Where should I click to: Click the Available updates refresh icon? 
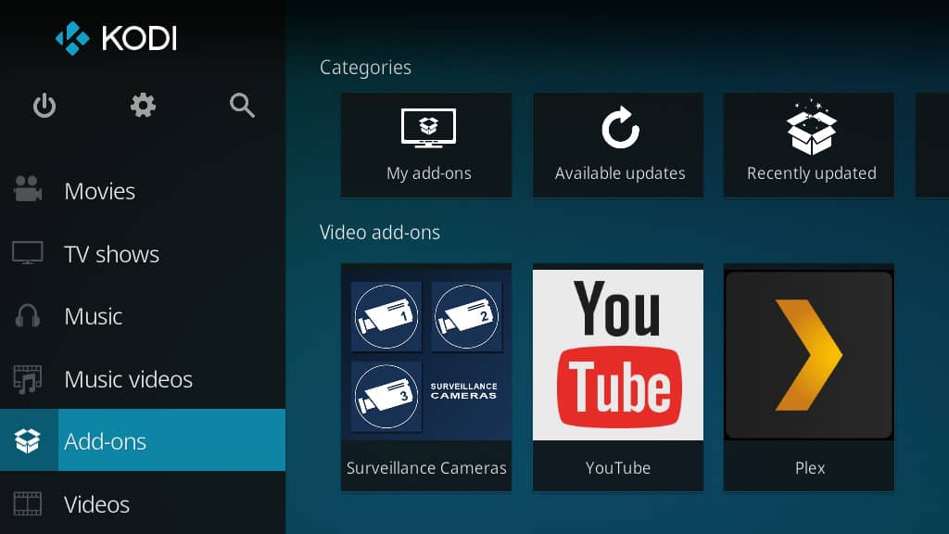[620, 127]
